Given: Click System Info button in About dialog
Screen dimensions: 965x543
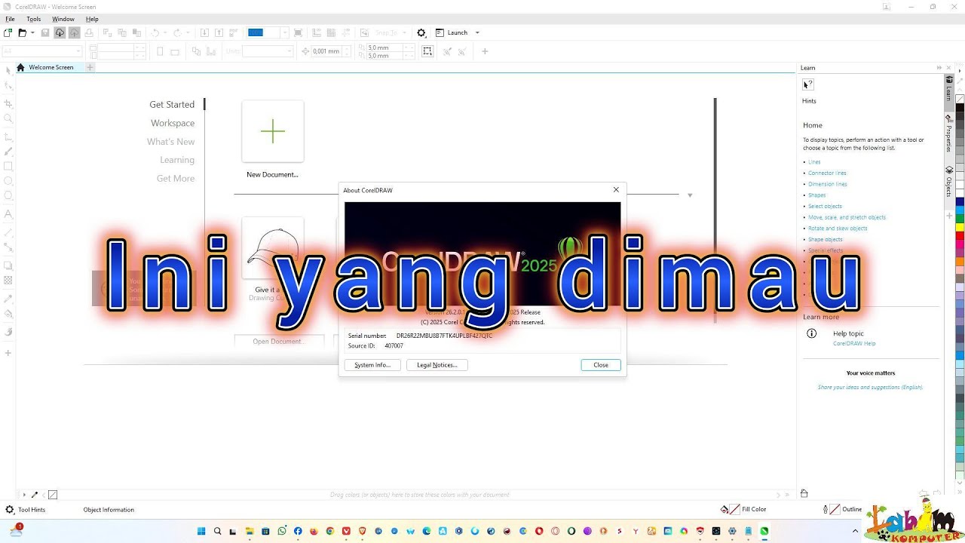Looking at the screenshot, I should 372,365.
